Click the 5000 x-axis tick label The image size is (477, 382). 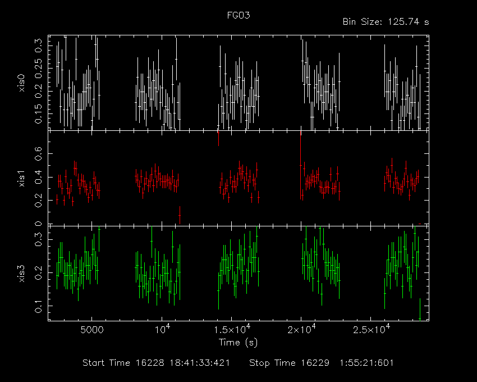point(92,330)
